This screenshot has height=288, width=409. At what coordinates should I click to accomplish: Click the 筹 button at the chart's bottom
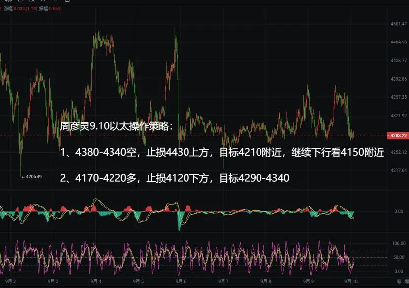[x=399, y=281]
